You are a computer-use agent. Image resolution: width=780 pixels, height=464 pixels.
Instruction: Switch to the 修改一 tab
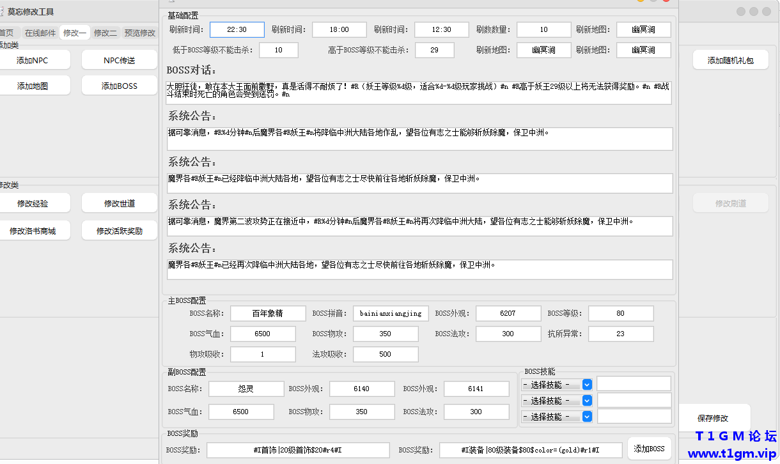click(x=75, y=33)
